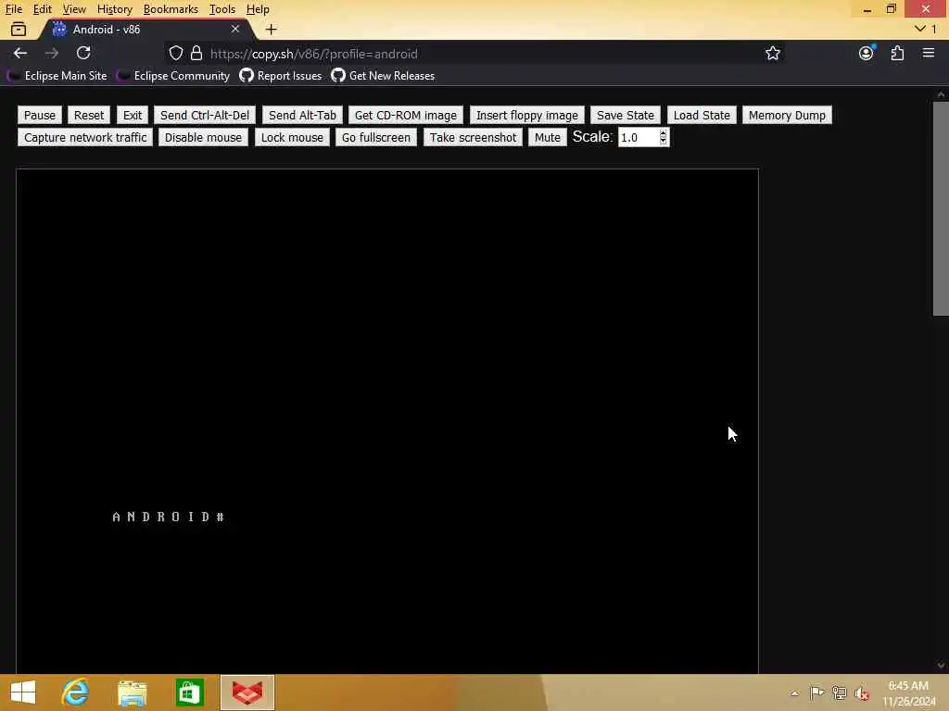This screenshot has width=949, height=711.
Task: Click the Reset button
Action: pos(89,115)
